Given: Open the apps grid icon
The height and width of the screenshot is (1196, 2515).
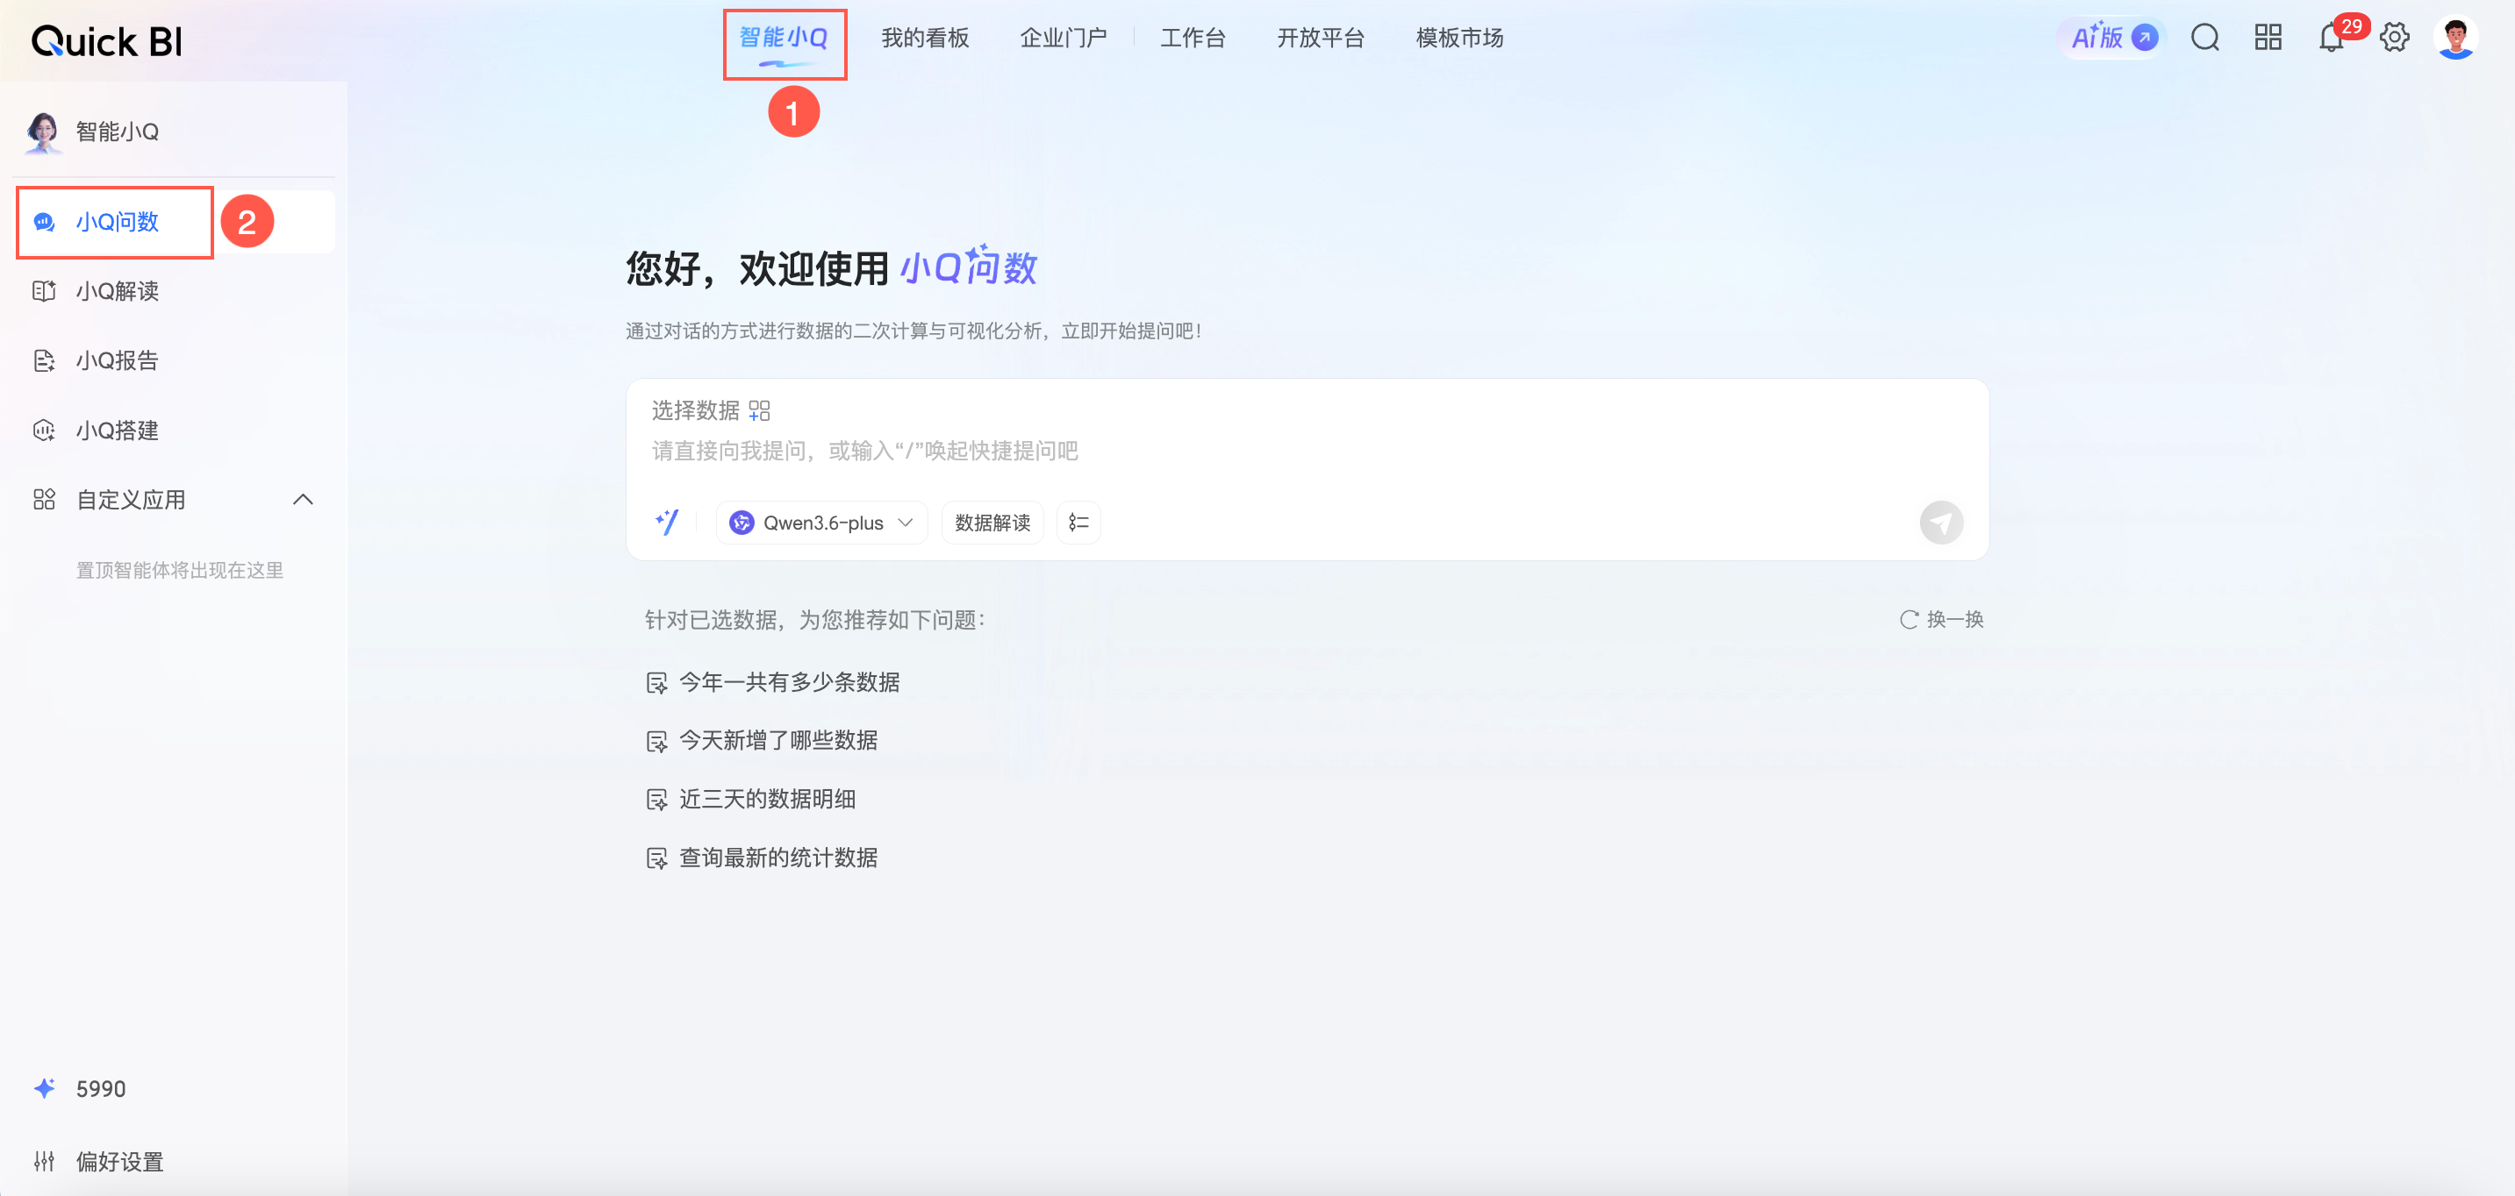Looking at the screenshot, I should 2267,37.
